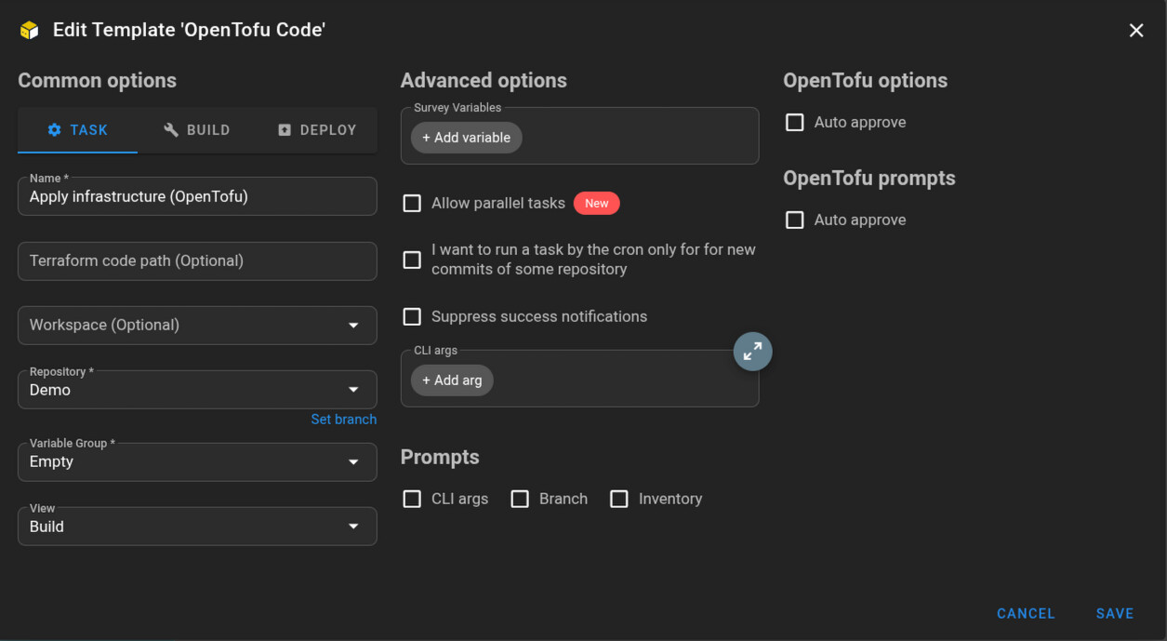The image size is (1167, 641).
Task: Enable Auto approve under OpenTofu prompts
Action: (795, 220)
